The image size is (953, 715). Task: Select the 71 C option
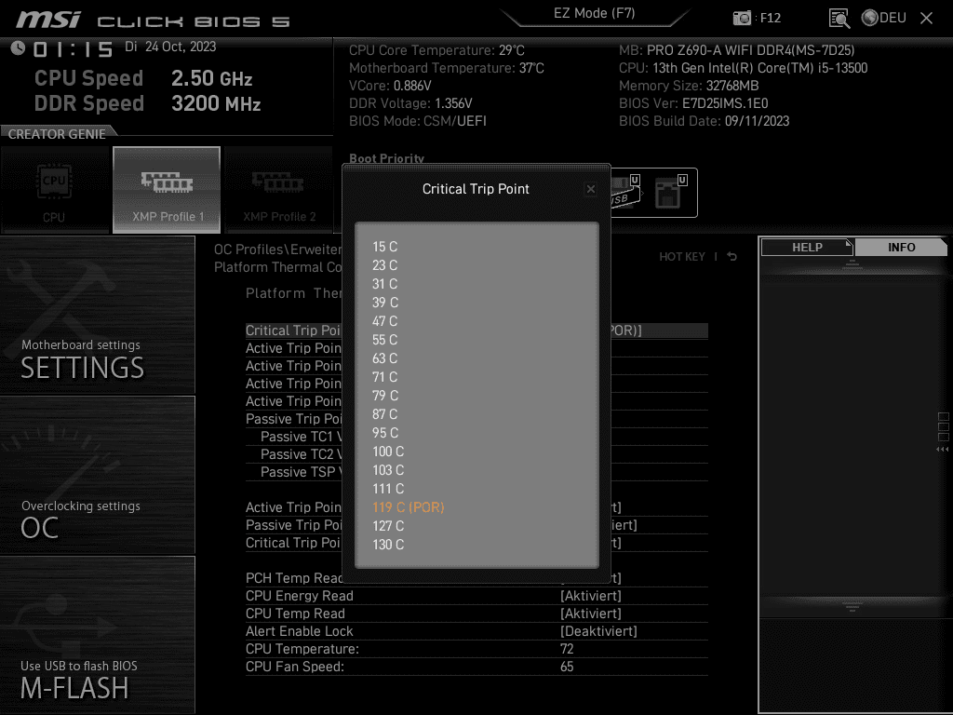(x=384, y=377)
